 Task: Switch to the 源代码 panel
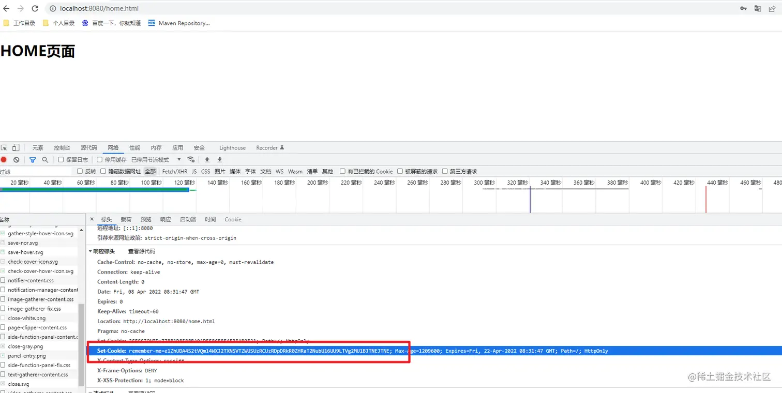click(89, 147)
